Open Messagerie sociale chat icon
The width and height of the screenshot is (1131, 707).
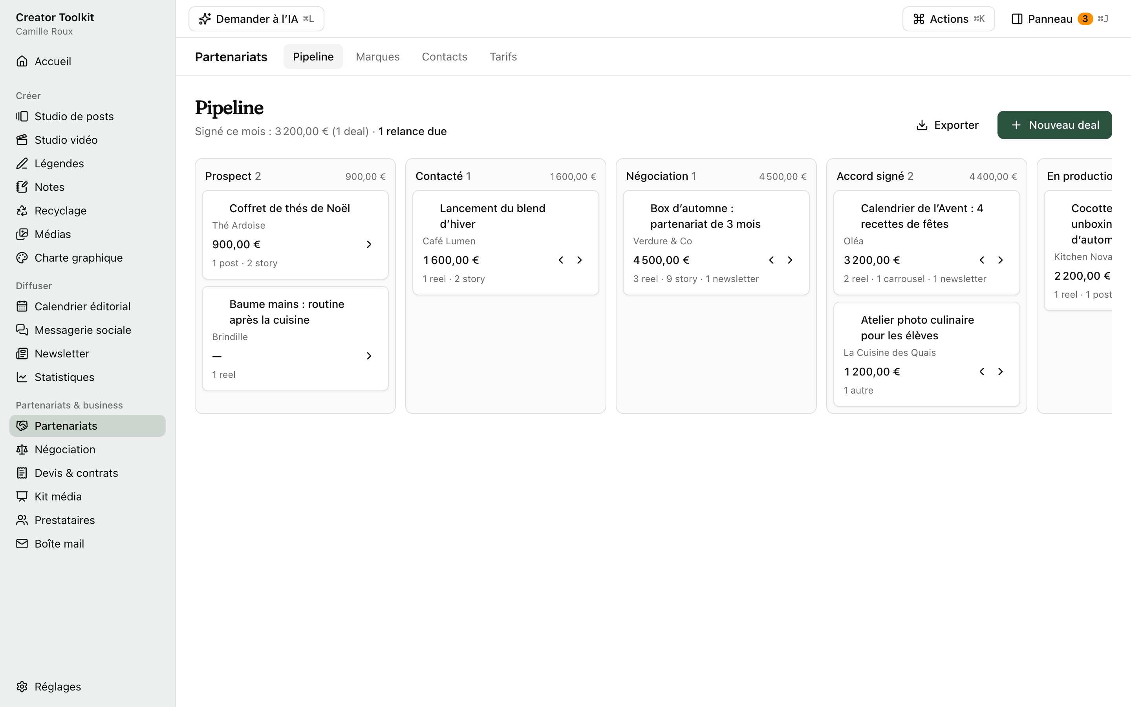(x=22, y=330)
